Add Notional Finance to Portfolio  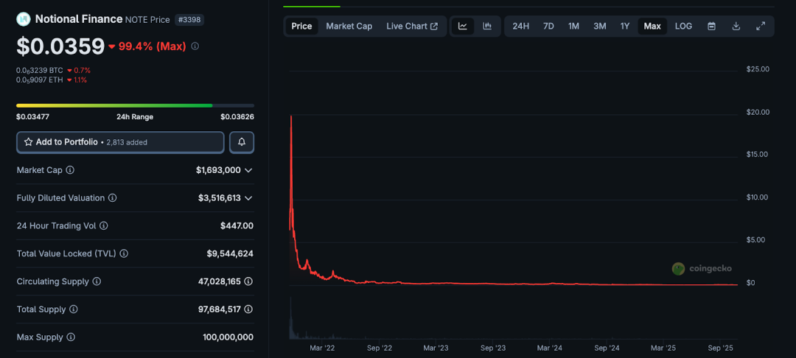pos(120,142)
